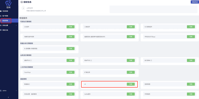Click the 视频管理 label
The height and width of the screenshot is (99, 199).
[147, 84]
